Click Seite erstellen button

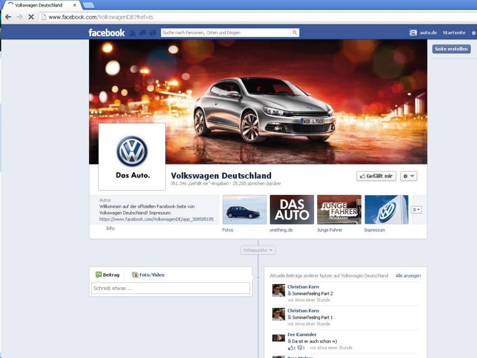click(x=451, y=49)
